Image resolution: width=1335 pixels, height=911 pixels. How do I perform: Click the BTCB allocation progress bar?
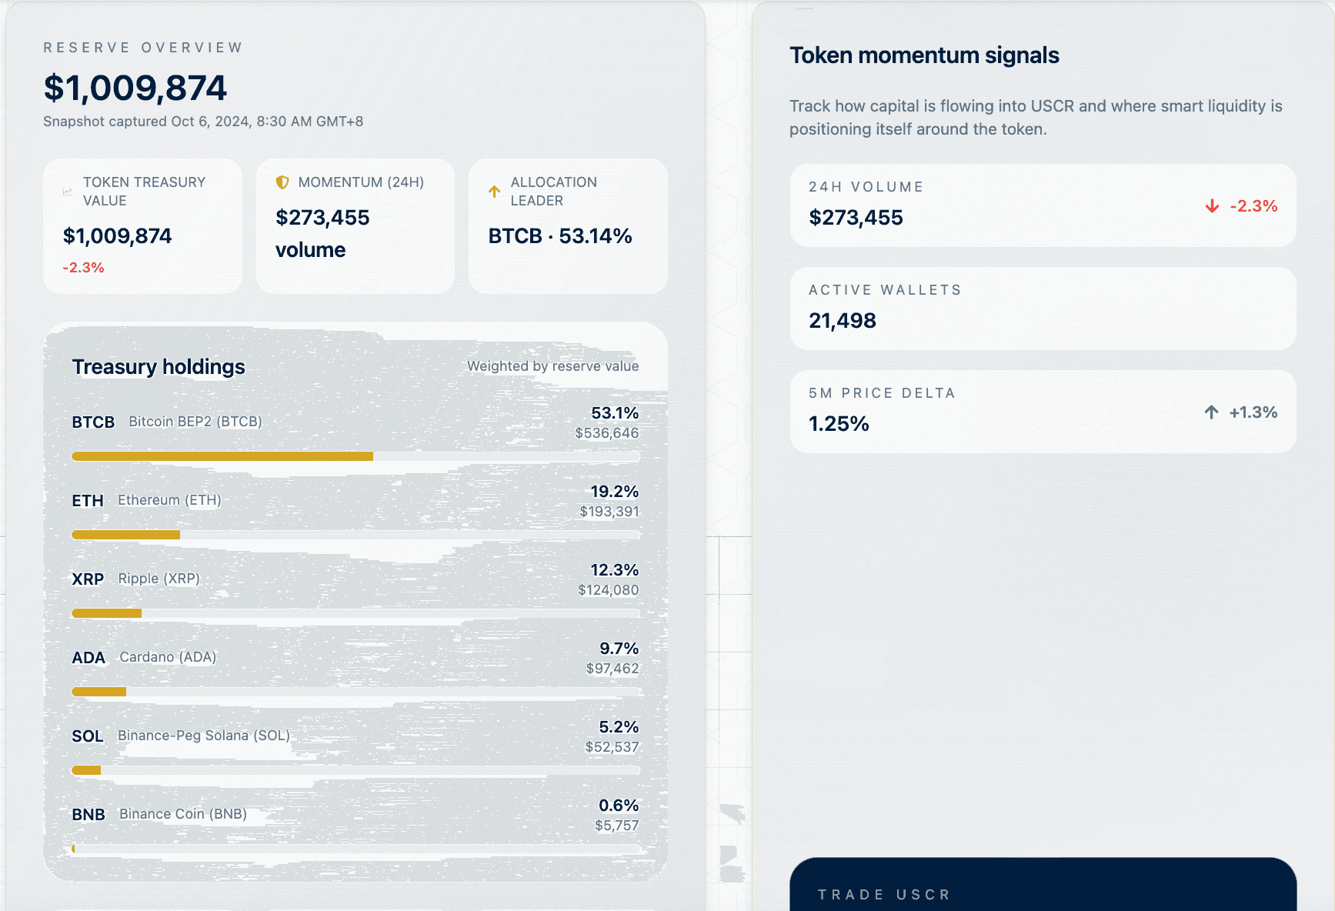[355, 456]
